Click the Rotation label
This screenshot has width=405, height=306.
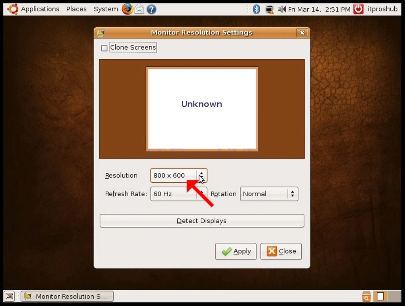(223, 194)
